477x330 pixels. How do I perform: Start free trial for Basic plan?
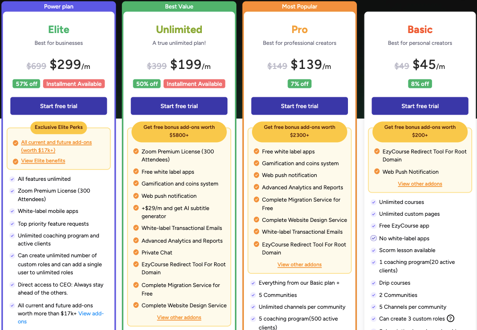click(x=420, y=106)
